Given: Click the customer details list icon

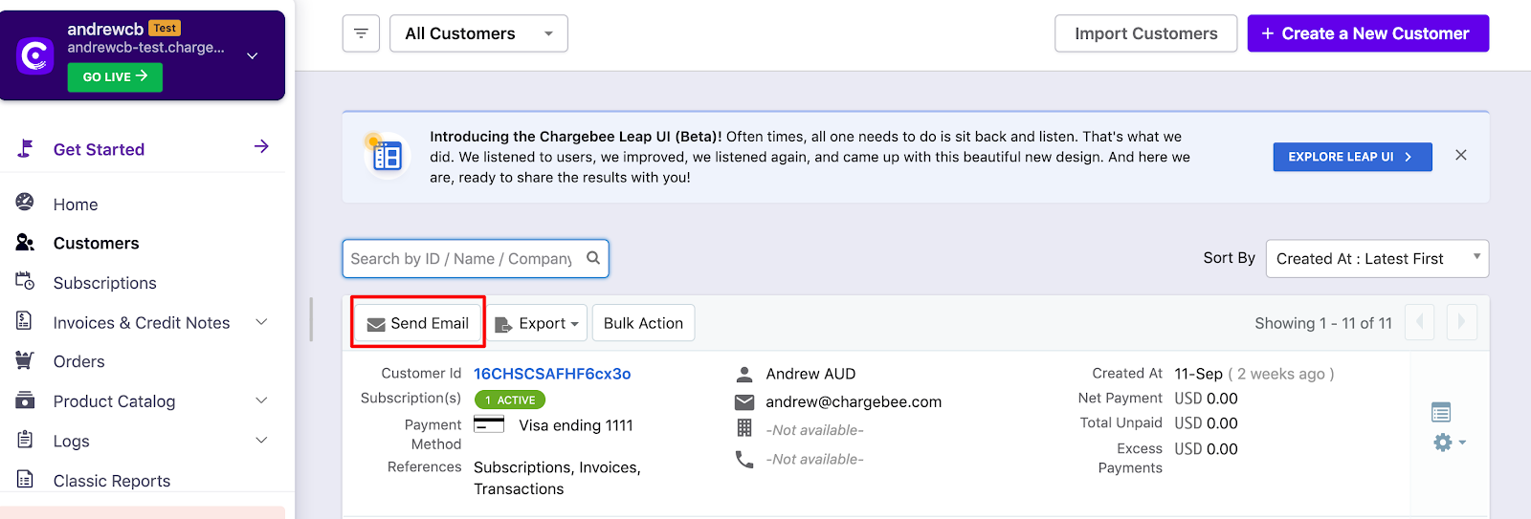Looking at the screenshot, I should click(x=1441, y=412).
